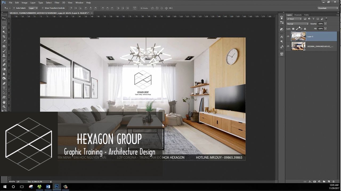Viewport: 341px width, 191px height.
Task: Toggle lock all padlock icon
Action: pyautogui.click(x=305, y=29)
